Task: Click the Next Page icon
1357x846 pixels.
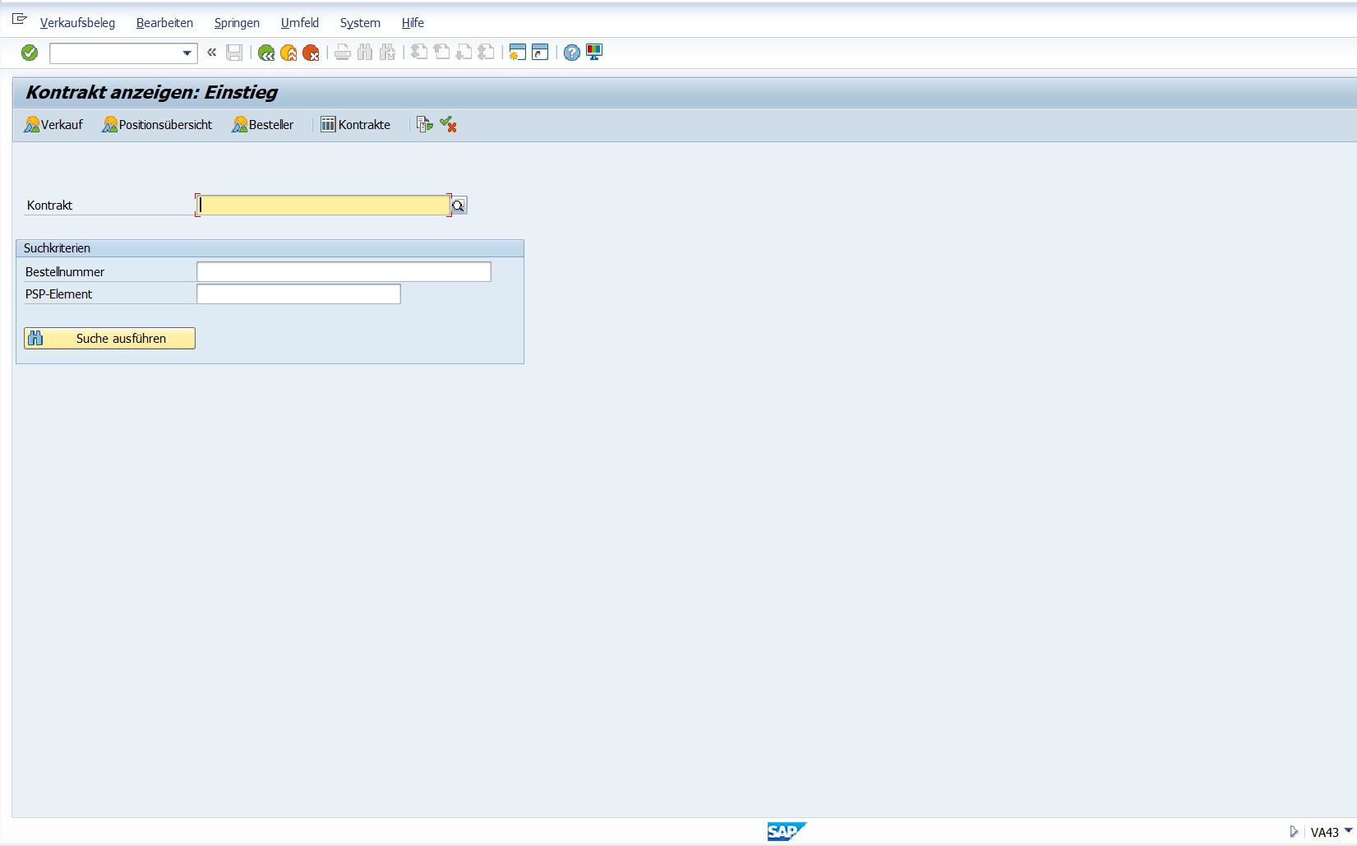Action: [x=464, y=53]
